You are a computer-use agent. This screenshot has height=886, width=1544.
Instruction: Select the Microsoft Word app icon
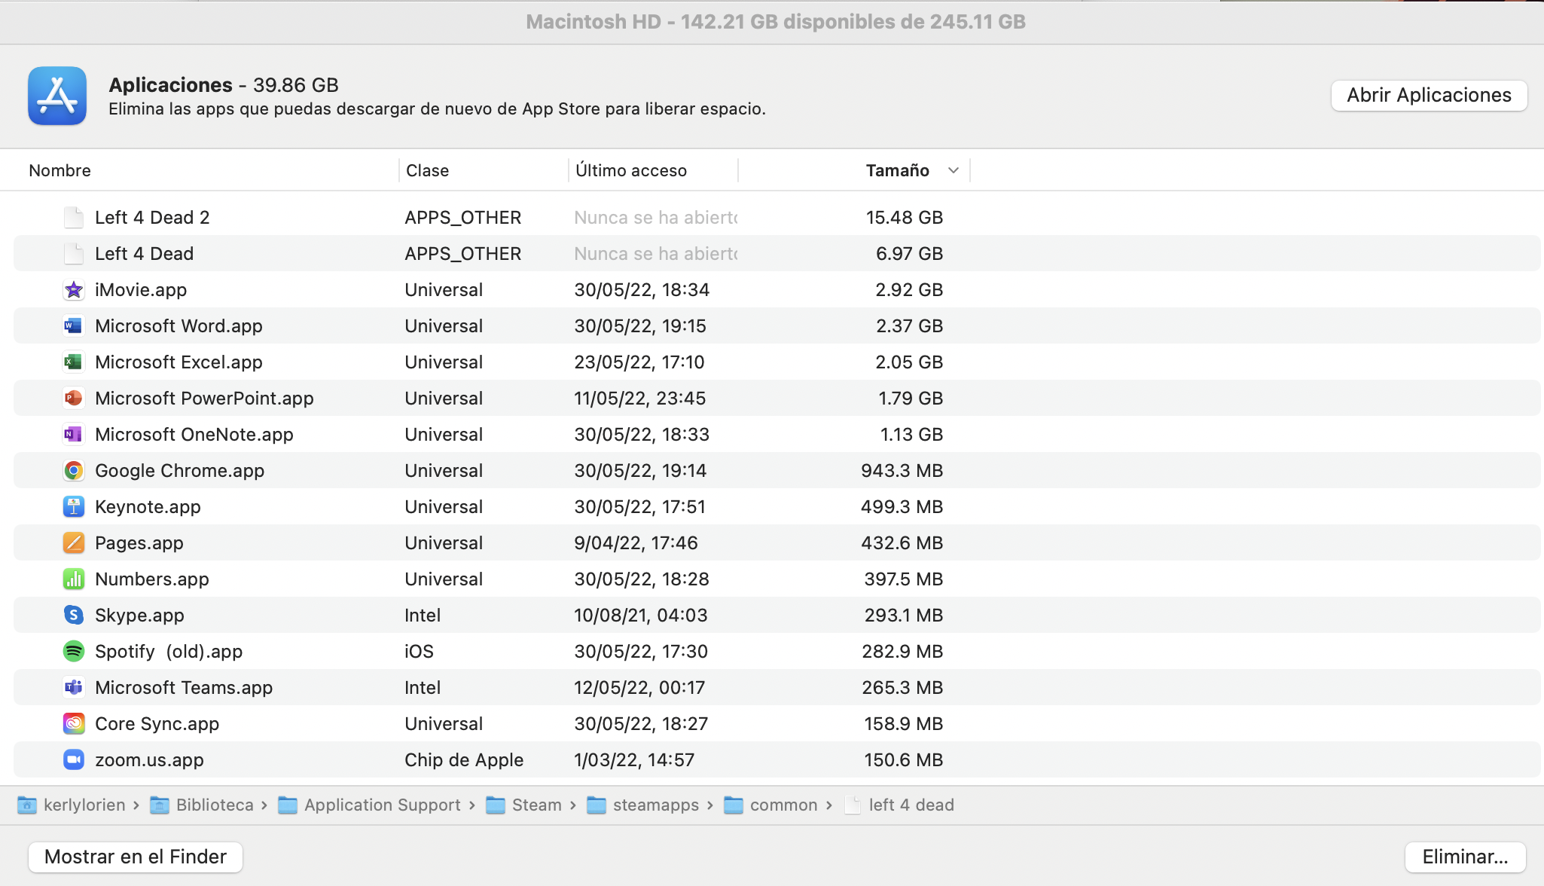coord(73,326)
